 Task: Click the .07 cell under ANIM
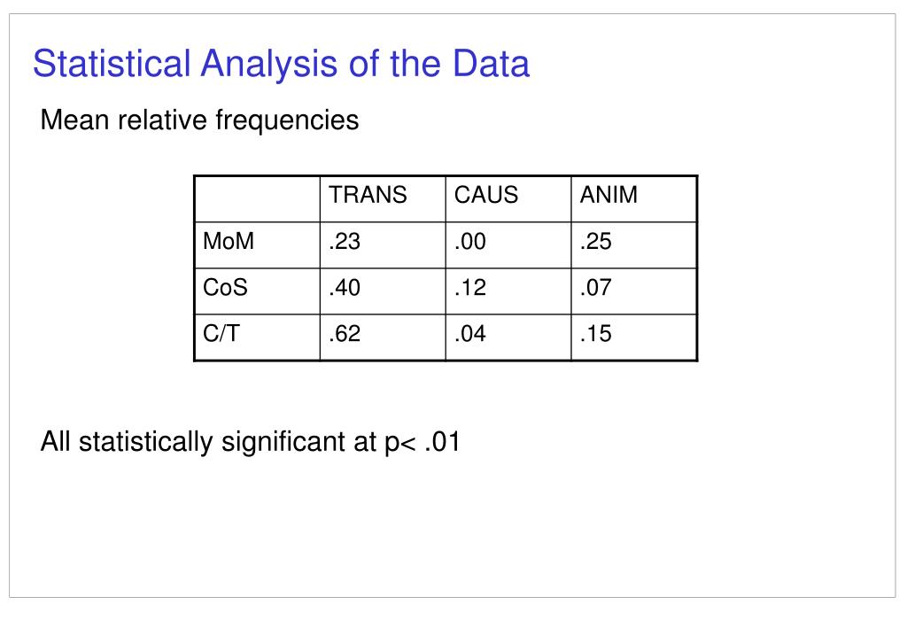tap(634, 291)
